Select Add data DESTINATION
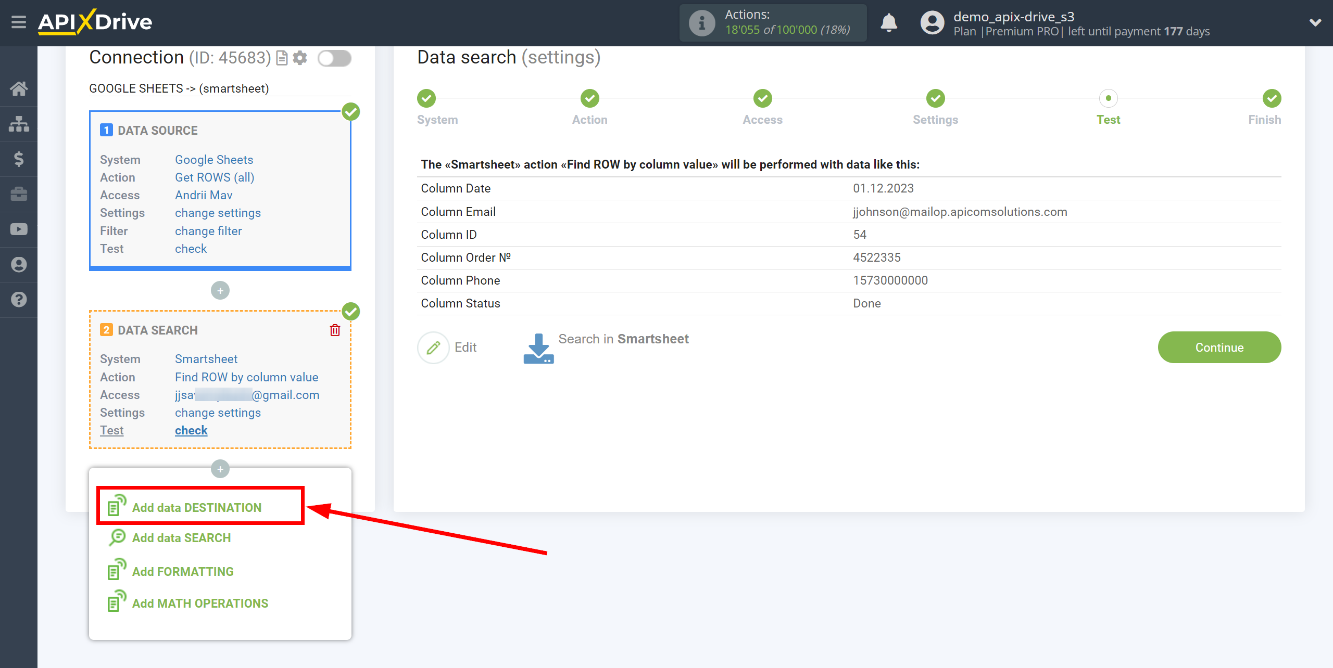1333x668 pixels. point(197,508)
